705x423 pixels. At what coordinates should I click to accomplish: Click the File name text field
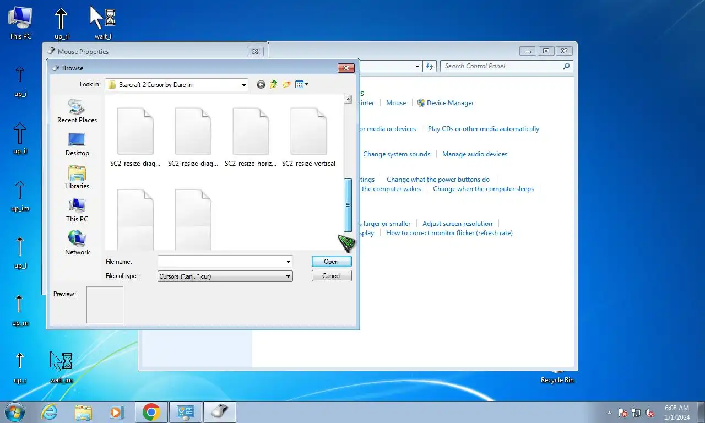point(221,261)
